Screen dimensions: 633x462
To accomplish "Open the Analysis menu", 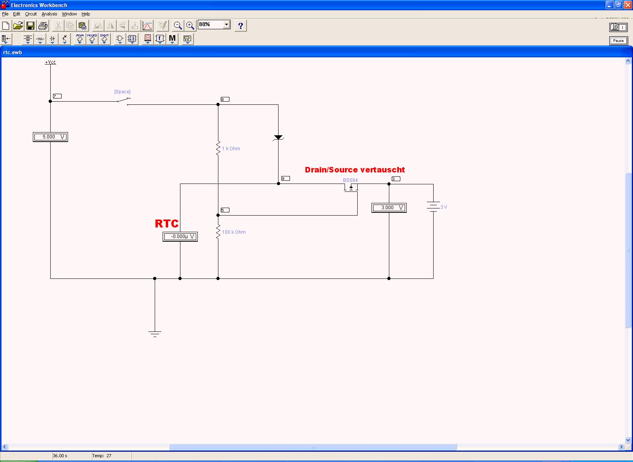I will tap(49, 14).
